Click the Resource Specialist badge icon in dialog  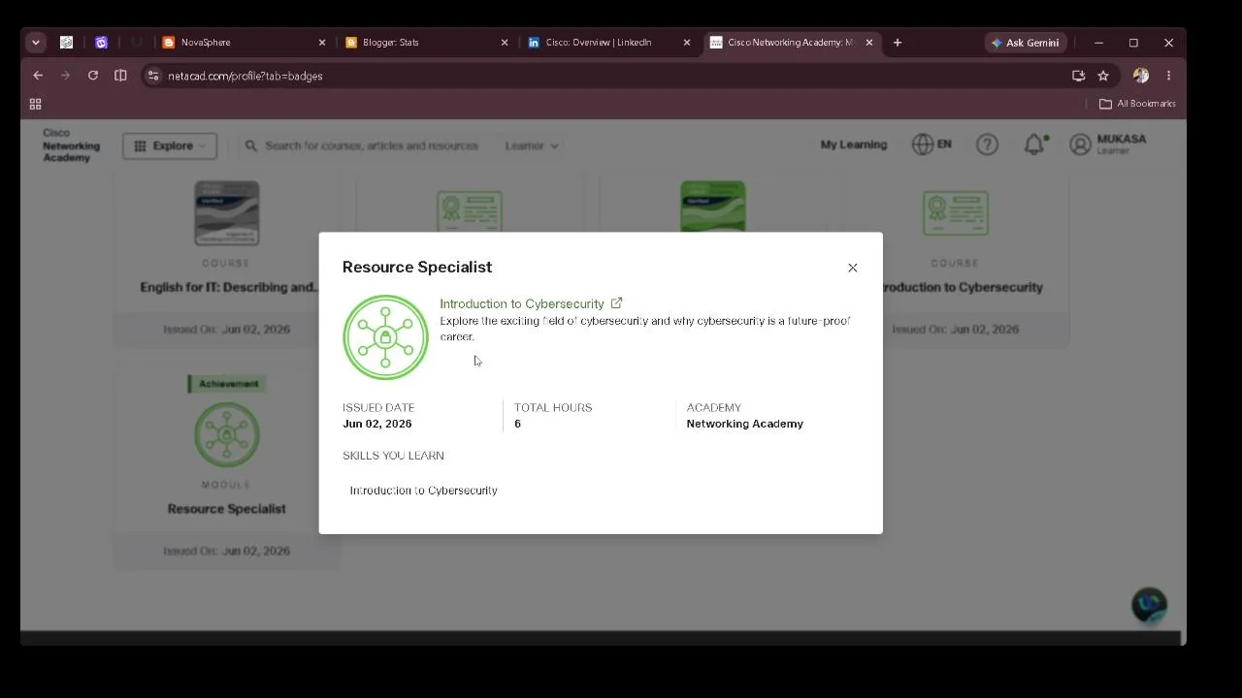(385, 337)
